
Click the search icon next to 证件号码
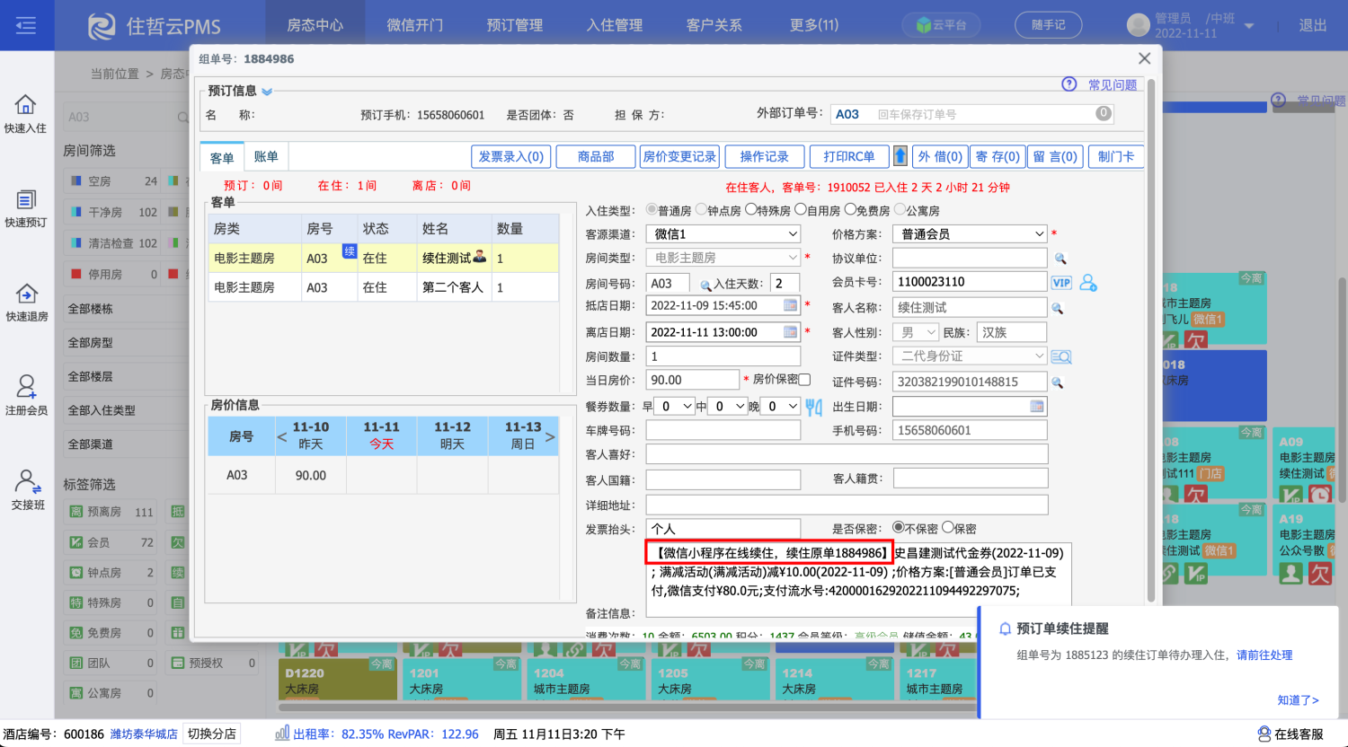click(1058, 382)
